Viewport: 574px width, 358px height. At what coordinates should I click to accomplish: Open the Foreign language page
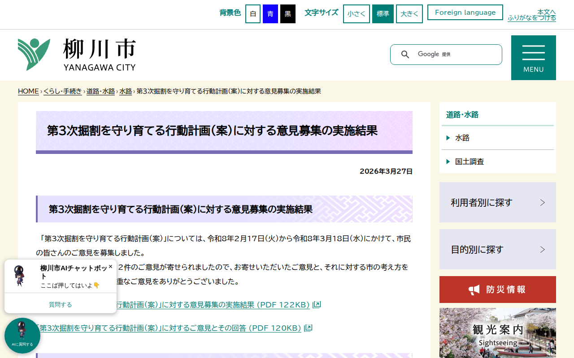coord(465,12)
